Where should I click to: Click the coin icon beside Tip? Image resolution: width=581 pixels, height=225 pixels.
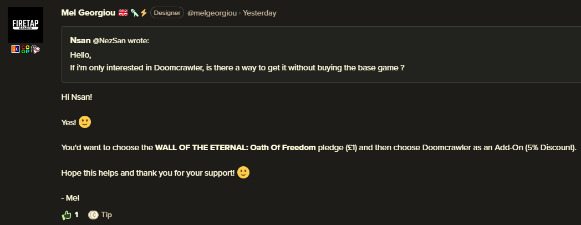click(x=93, y=214)
